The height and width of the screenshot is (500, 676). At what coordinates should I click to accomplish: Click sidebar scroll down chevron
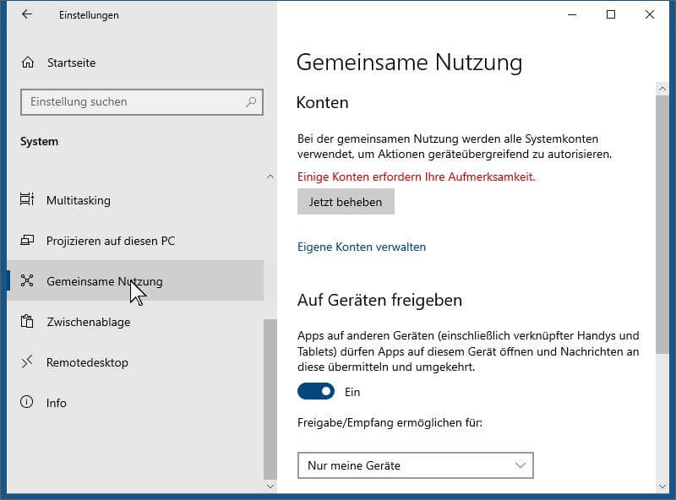click(x=270, y=486)
